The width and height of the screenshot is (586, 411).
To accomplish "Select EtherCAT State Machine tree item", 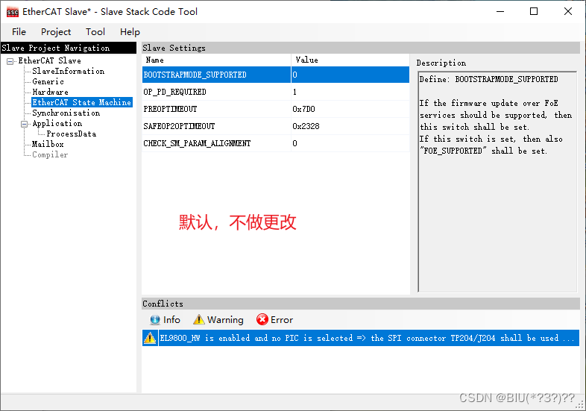I will [81, 102].
